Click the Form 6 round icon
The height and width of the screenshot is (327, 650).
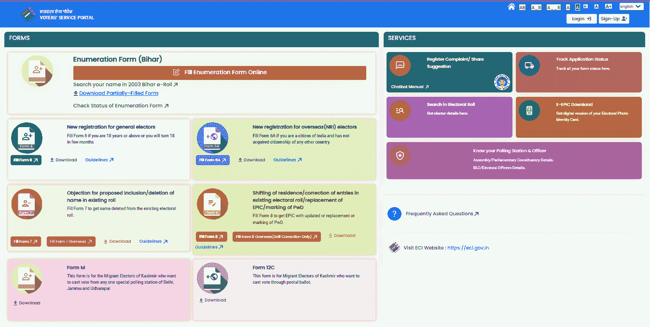point(27,138)
